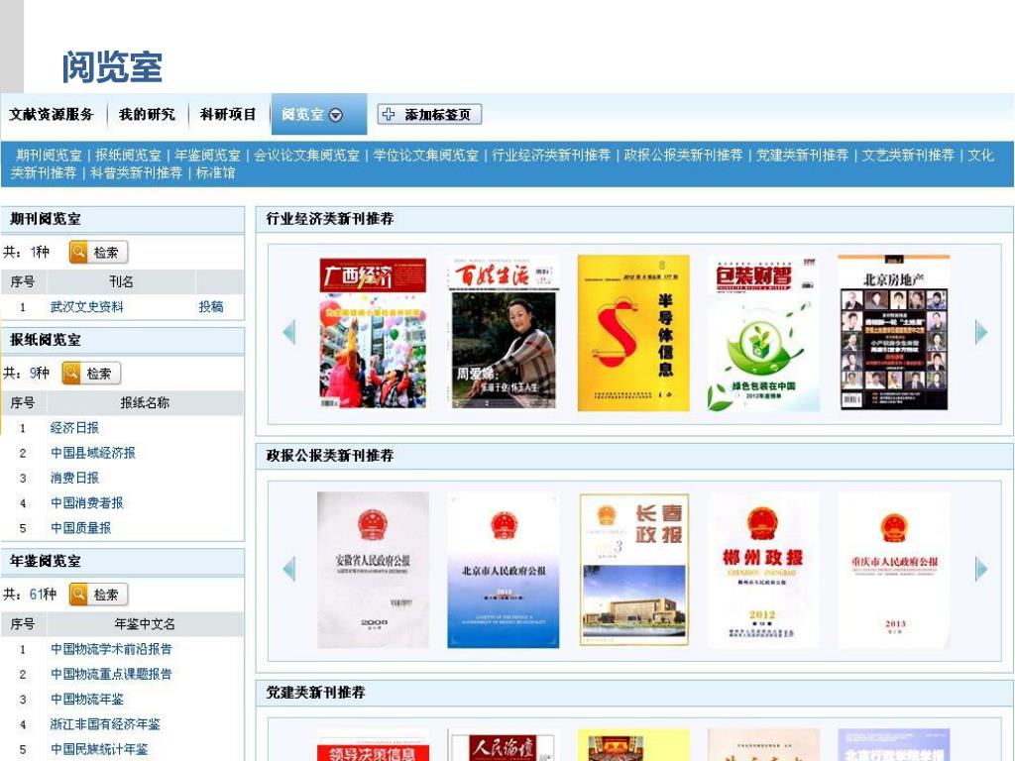Switch to 我的研究 tab
The height and width of the screenshot is (761, 1015).
point(147,115)
